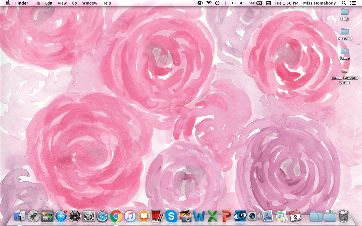Open Notification Center
Image resolution: width=362 pixels, height=226 pixels.
pyautogui.click(x=353, y=3)
